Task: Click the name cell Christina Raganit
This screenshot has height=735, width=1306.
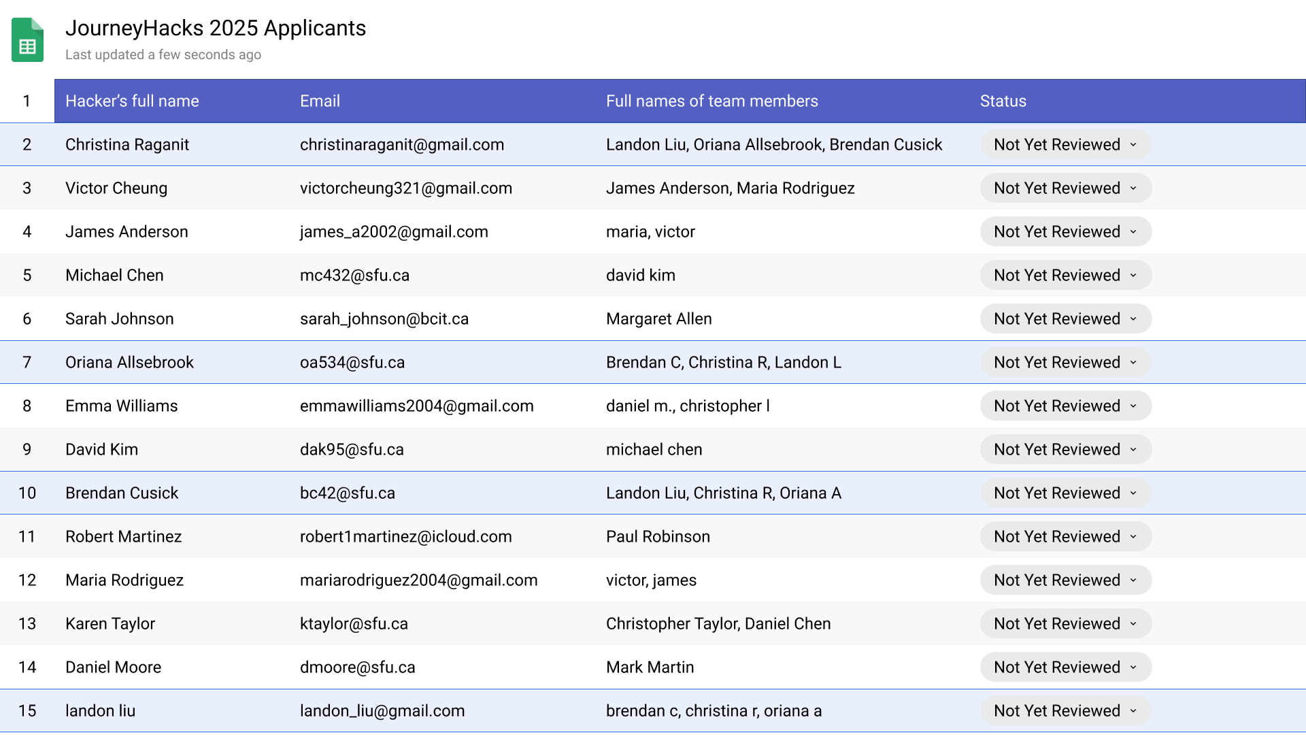Action: coord(127,144)
